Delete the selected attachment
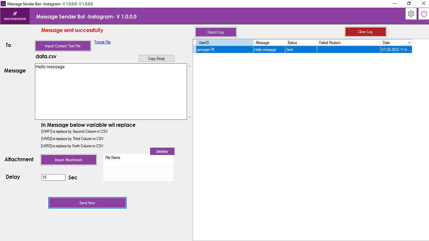 pos(162,151)
